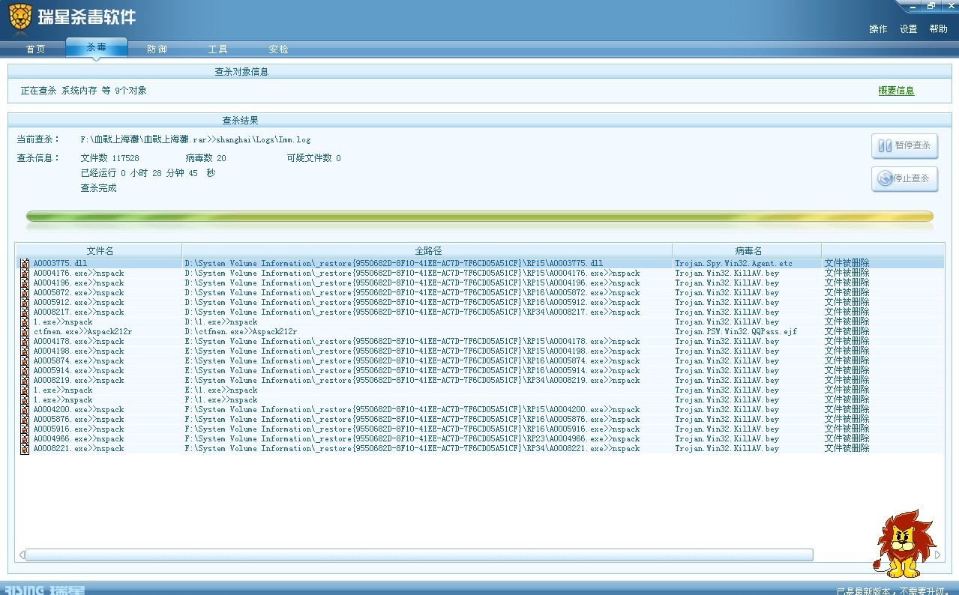Click the 病毒数 20 count

tap(205, 158)
